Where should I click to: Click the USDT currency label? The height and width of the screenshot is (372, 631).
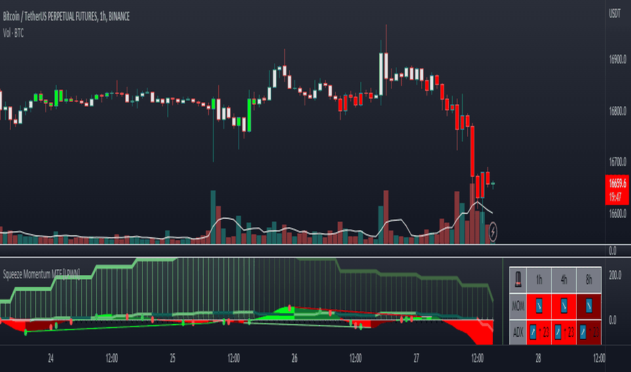(x=615, y=14)
